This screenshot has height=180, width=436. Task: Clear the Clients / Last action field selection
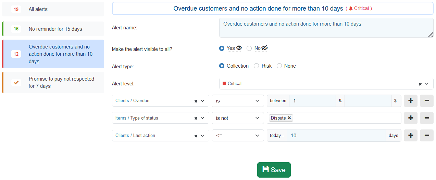tap(196, 136)
